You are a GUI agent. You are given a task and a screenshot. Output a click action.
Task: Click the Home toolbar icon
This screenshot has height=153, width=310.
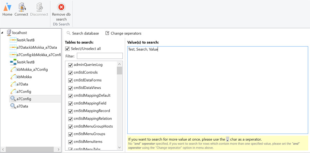(7, 7)
